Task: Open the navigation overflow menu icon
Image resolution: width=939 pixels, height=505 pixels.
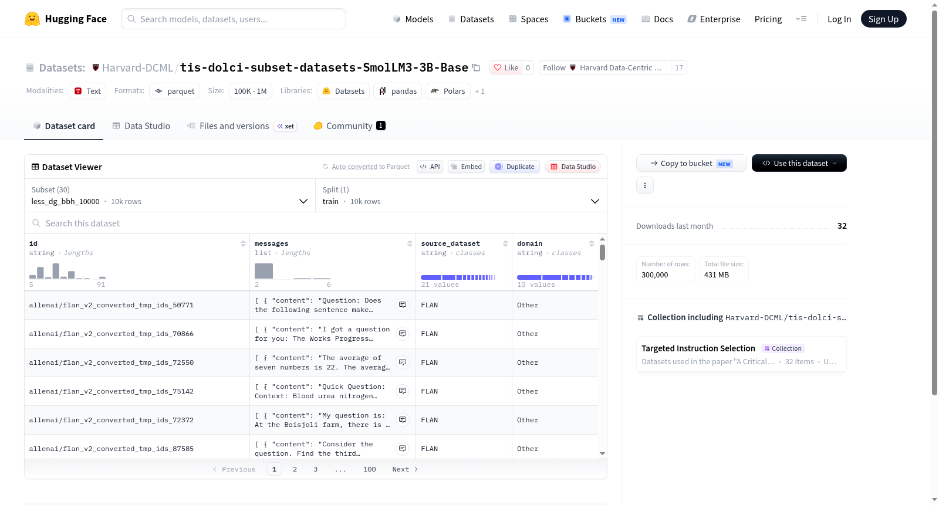Action: click(801, 19)
